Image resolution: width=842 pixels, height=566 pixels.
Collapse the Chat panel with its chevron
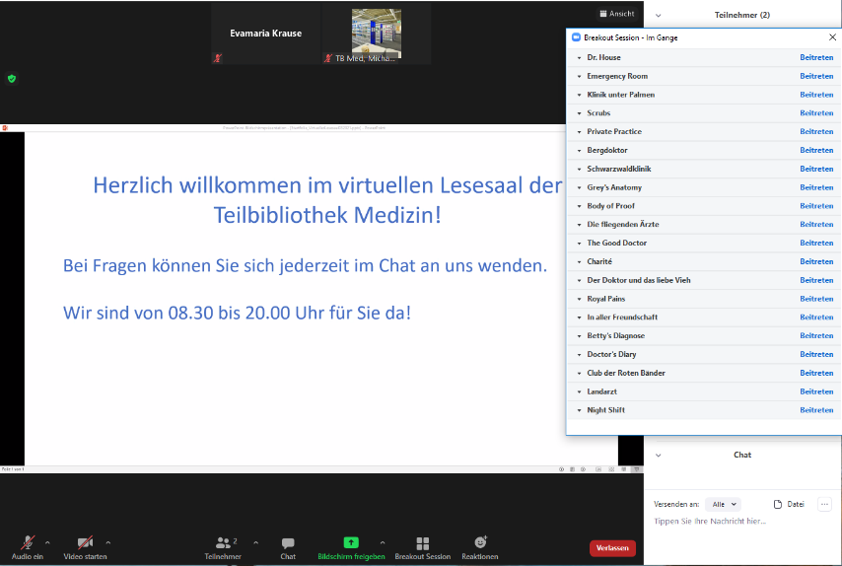click(x=658, y=456)
